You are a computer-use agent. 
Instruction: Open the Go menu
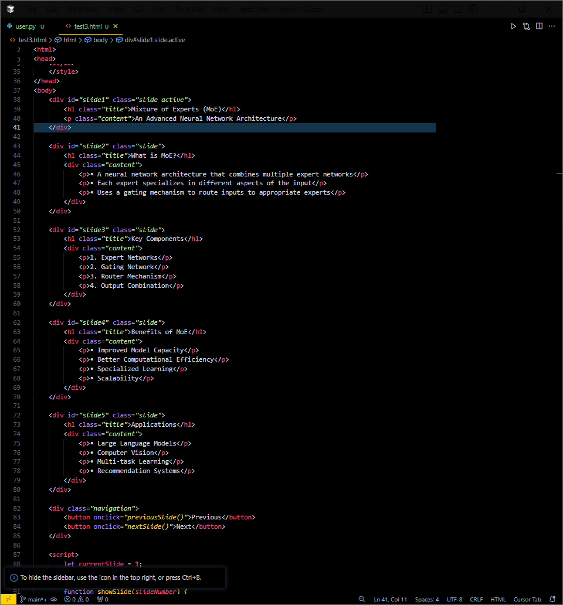[x=138, y=9]
